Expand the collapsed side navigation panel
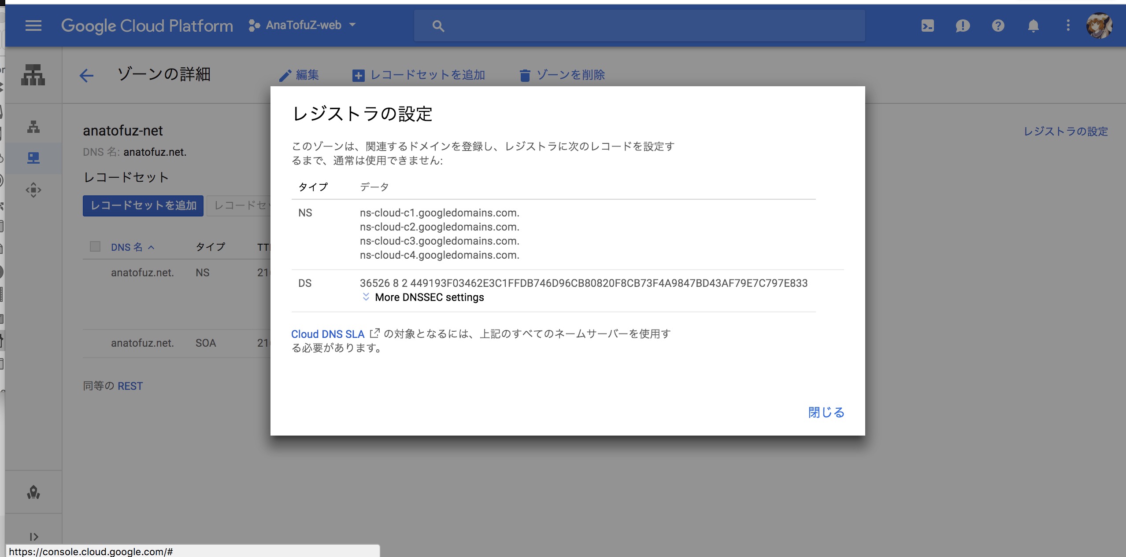Viewport: 1126px width, 557px height. 33,536
